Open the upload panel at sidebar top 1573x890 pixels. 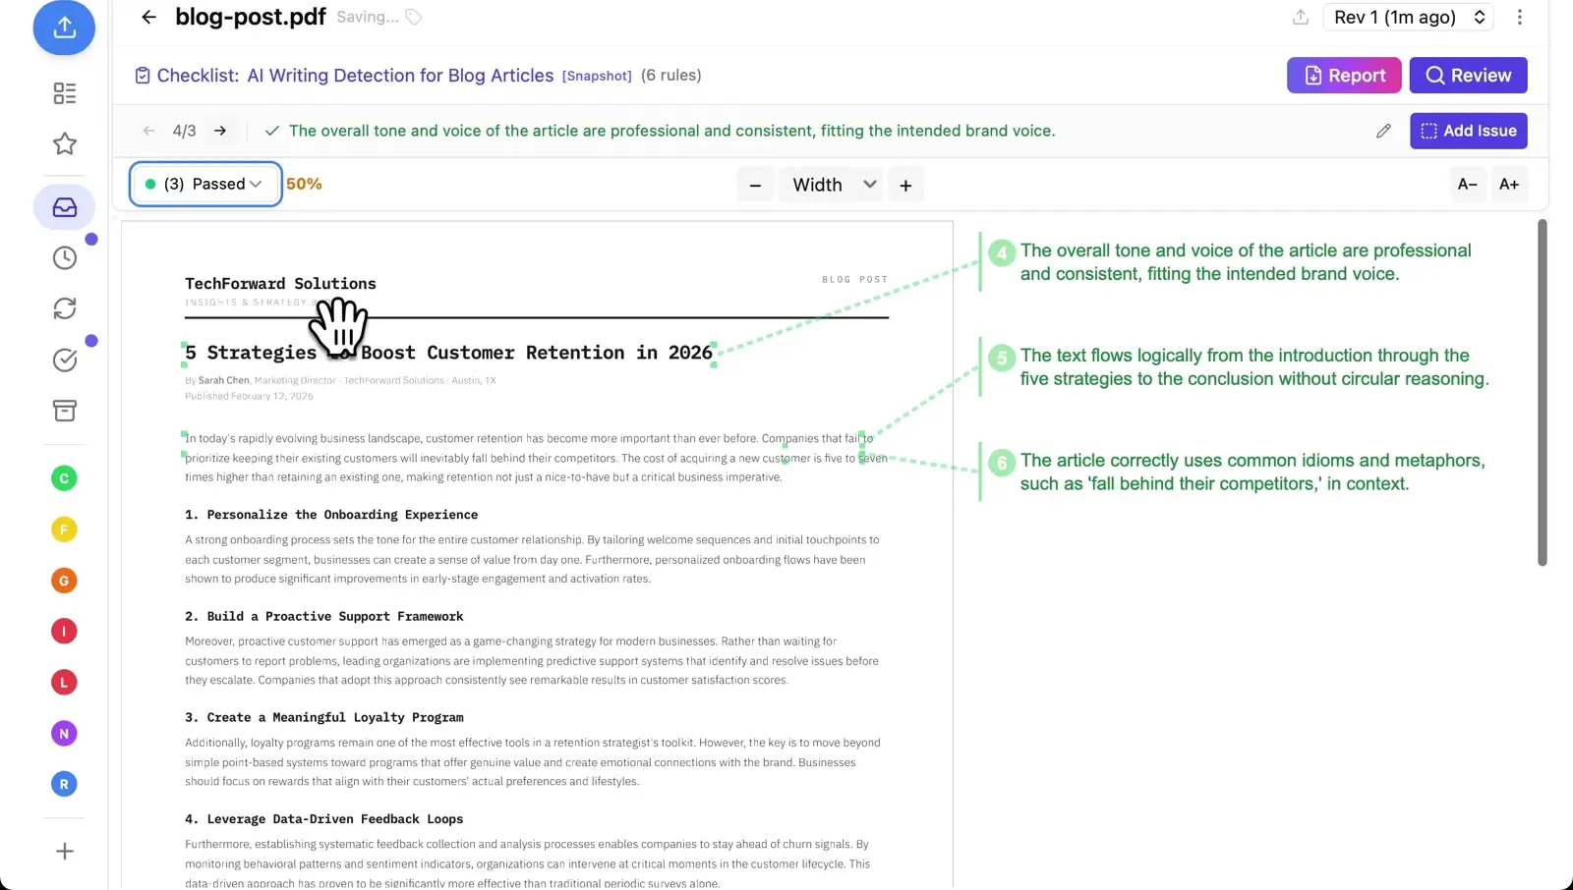pos(64,28)
